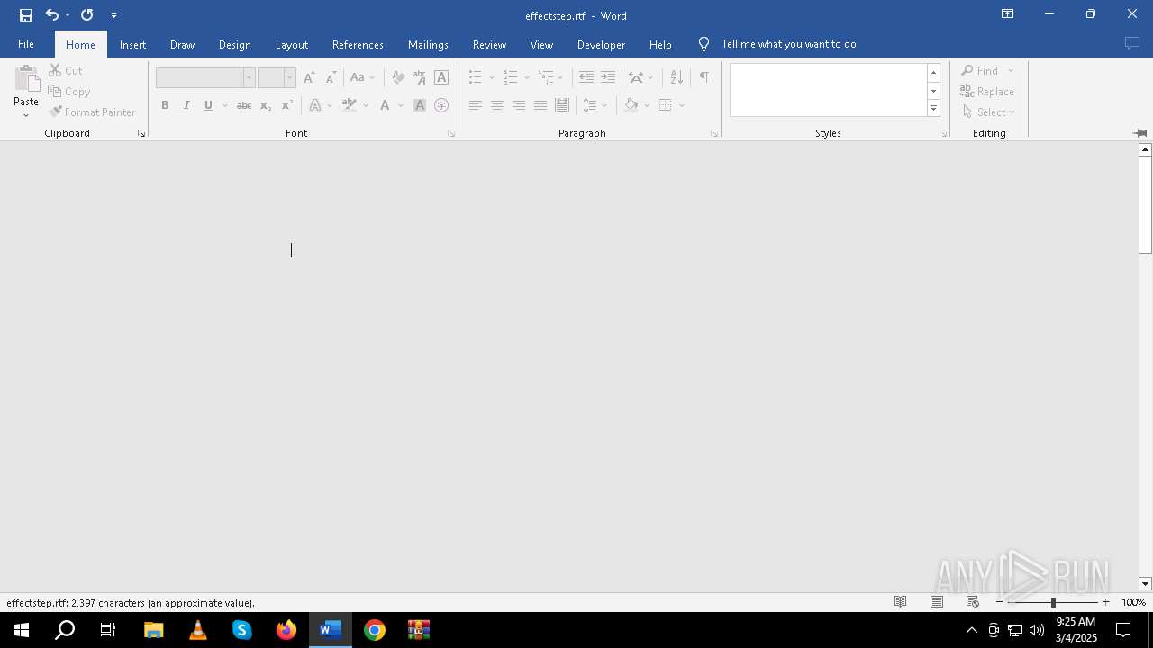Switch to the Insert tab

click(x=132, y=44)
